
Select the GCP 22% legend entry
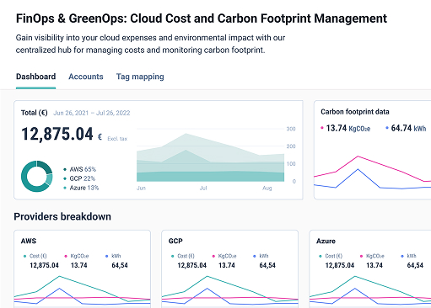pos(79,178)
